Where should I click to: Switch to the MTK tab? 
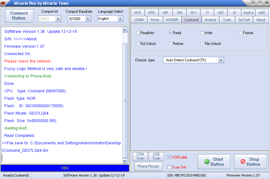tap(138, 13)
